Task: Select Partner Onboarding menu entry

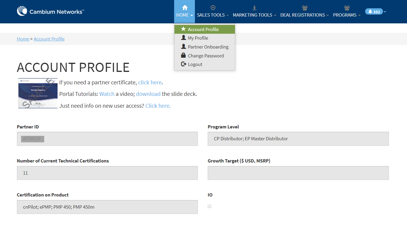Action: (x=205, y=47)
